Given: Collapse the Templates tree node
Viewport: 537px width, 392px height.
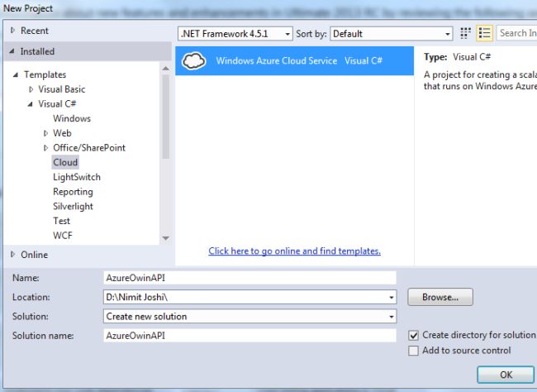Looking at the screenshot, I should 16,74.
